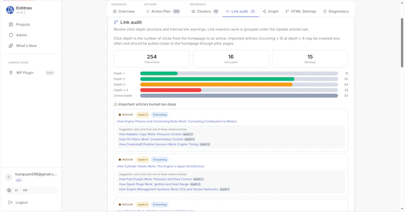This screenshot has height=212, width=405.
Task: Click the user avatar circle
Action: point(9,177)
